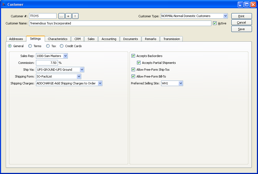Maximize the Customer window
Image resolution: width=258 pixels, height=174 pixels.
click(x=247, y=4)
